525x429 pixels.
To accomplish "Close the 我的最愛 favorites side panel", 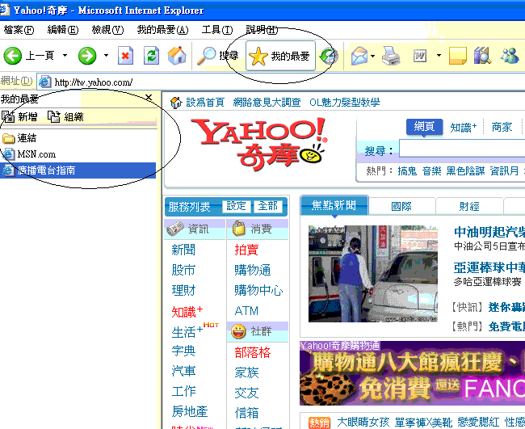I will tap(149, 98).
